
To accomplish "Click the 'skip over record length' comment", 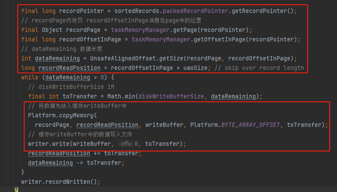I will click(x=259, y=68).
